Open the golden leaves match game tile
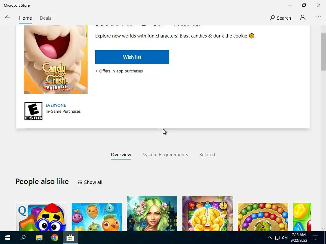Viewport: 326px width, 244px height. coord(208,214)
